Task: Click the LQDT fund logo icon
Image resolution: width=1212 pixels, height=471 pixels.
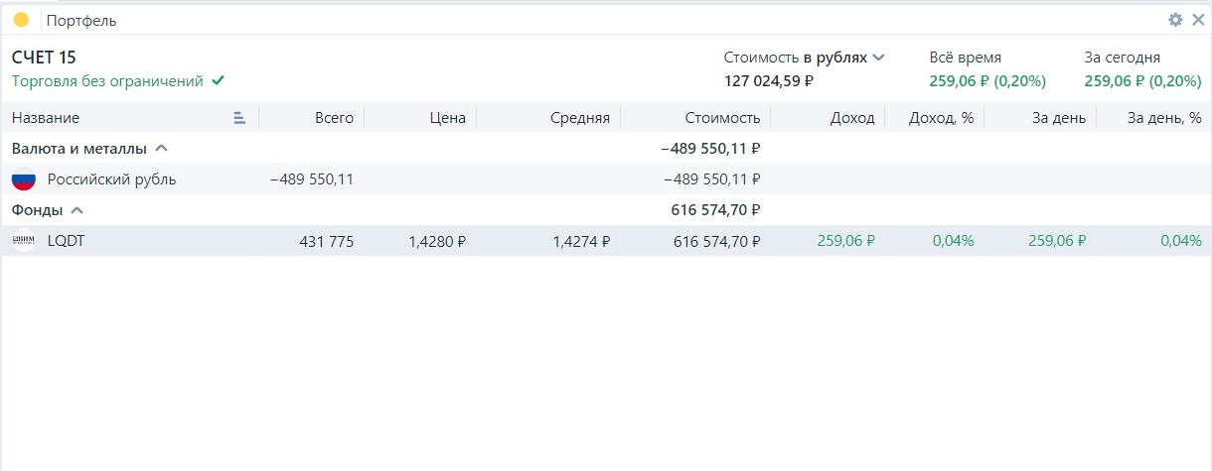Action: tap(23, 240)
